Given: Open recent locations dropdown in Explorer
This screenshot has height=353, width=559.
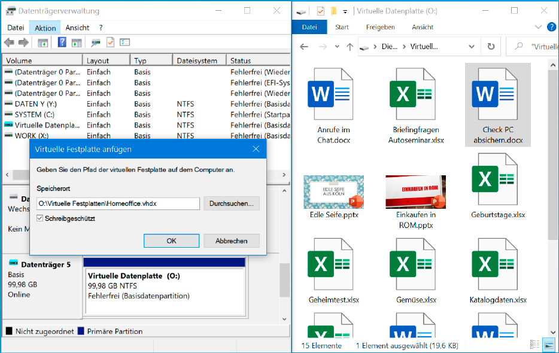Looking at the screenshot, I should pos(337,47).
